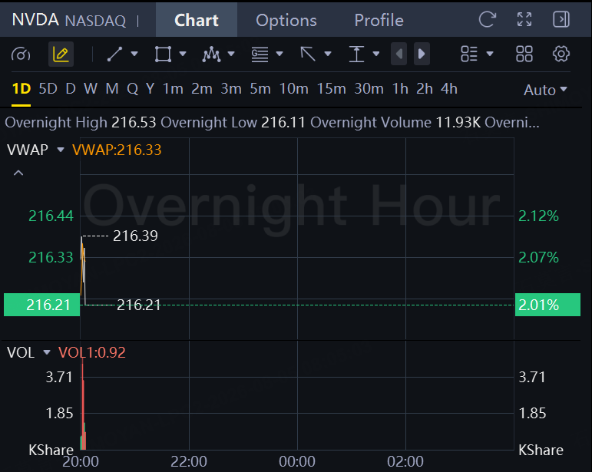592x472 pixels.
Task: Open the VWAP indicator dropdown
Action: [61, 150]
